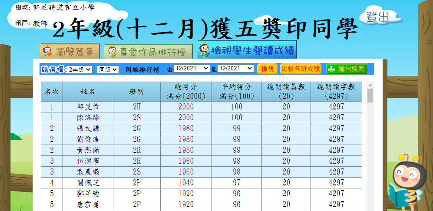433x211 pixels.
Task: Open the 2年級 grade dropdown
Action: tap(79, 69)
